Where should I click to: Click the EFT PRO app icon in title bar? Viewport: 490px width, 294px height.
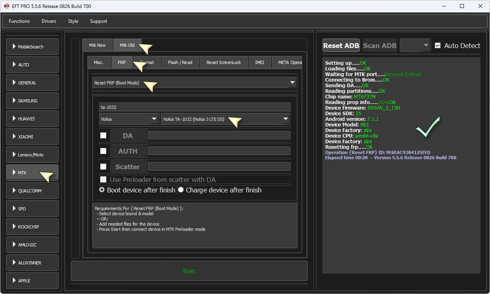click(x=7, y=6)
